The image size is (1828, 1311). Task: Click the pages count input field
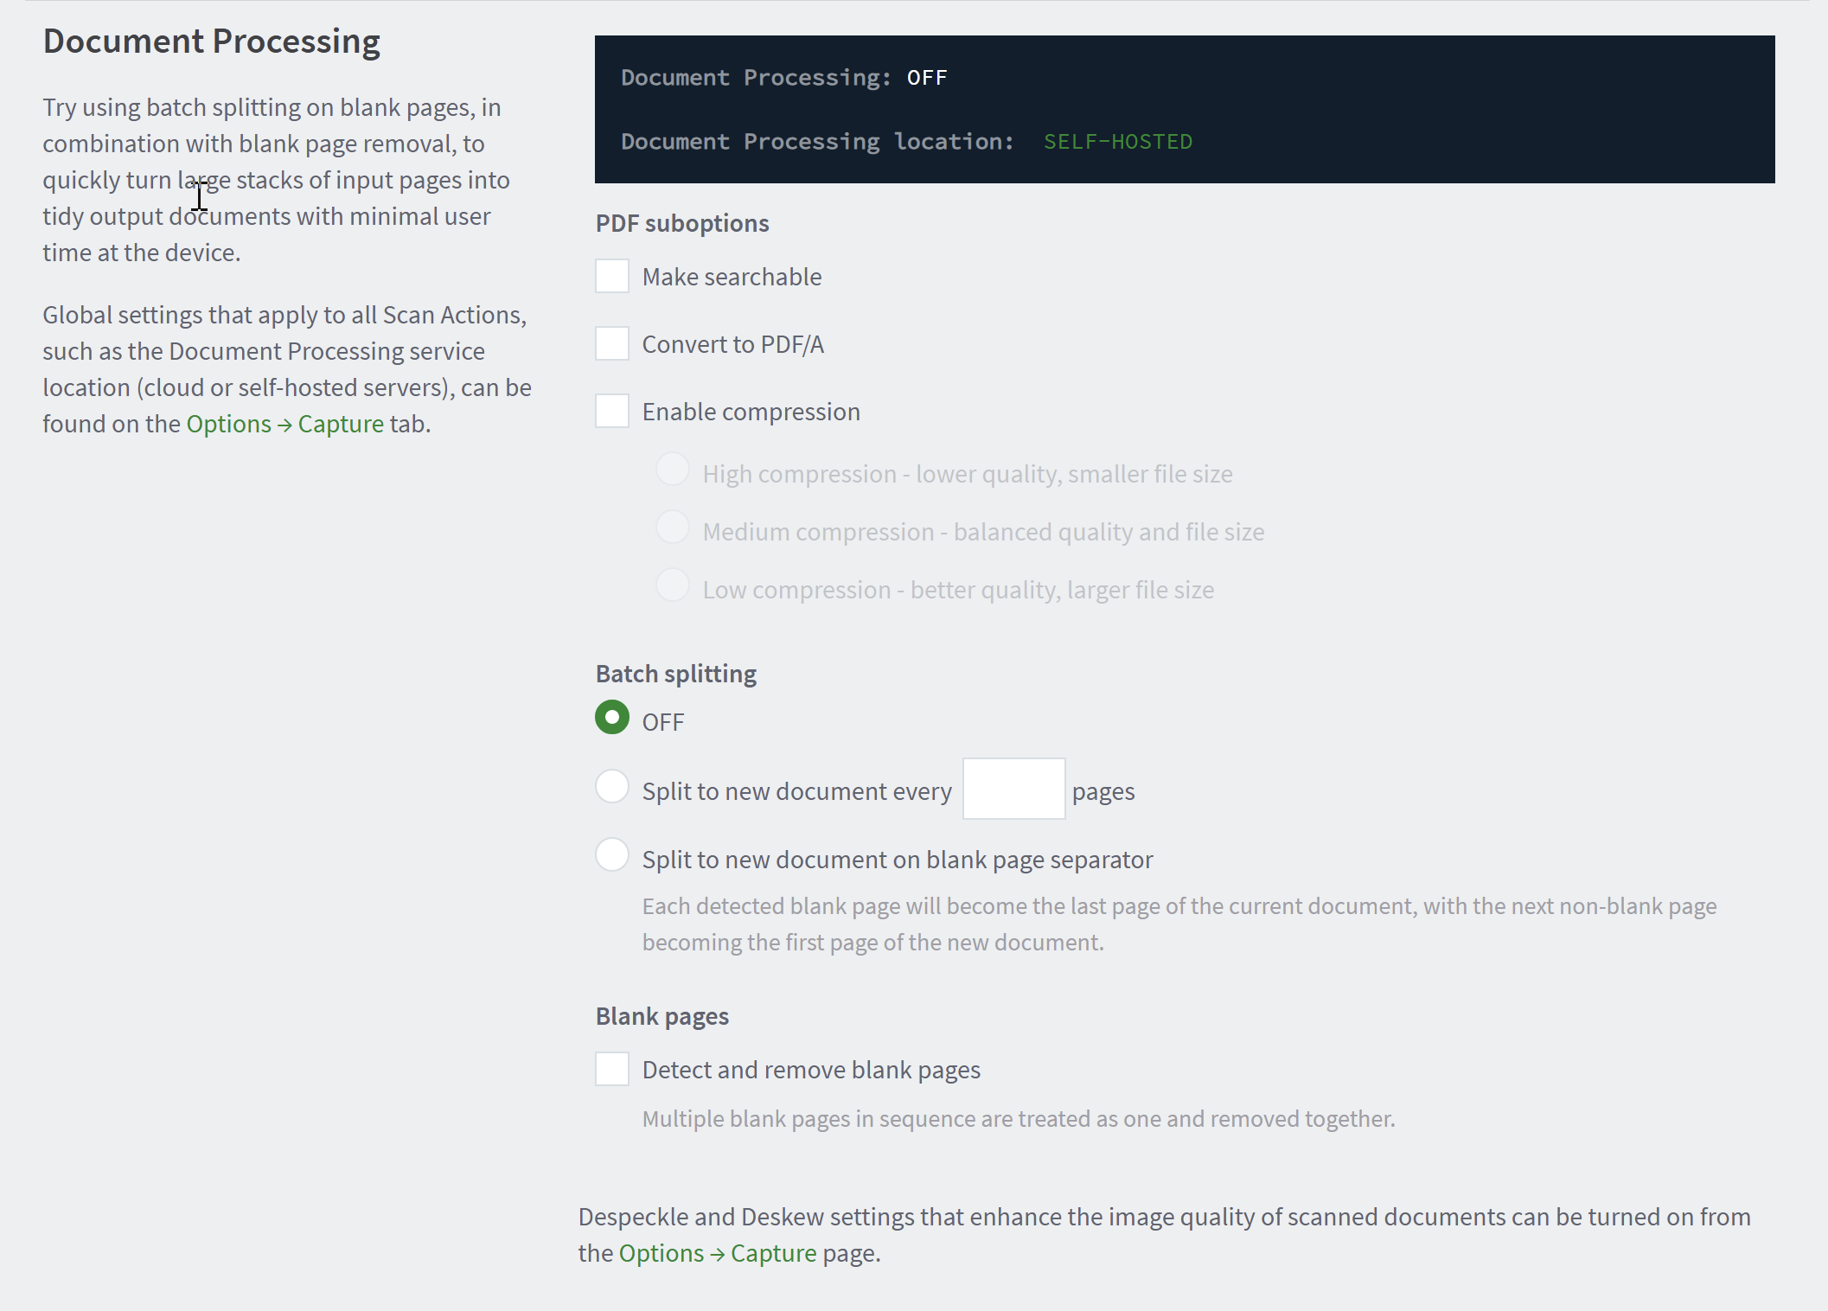click(x=1014, y=789)
